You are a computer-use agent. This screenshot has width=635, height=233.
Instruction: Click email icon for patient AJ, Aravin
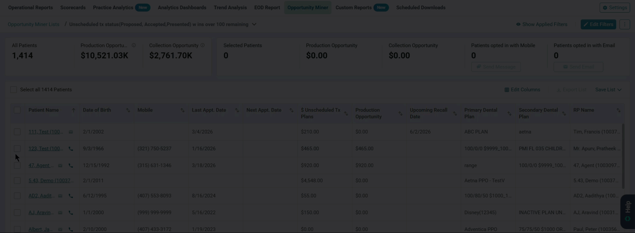[60, 213]
